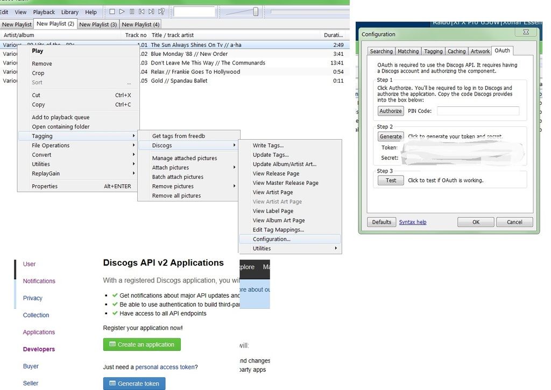Select Add to playback queue
551x390 pixels.
click(x=79, y=117)
